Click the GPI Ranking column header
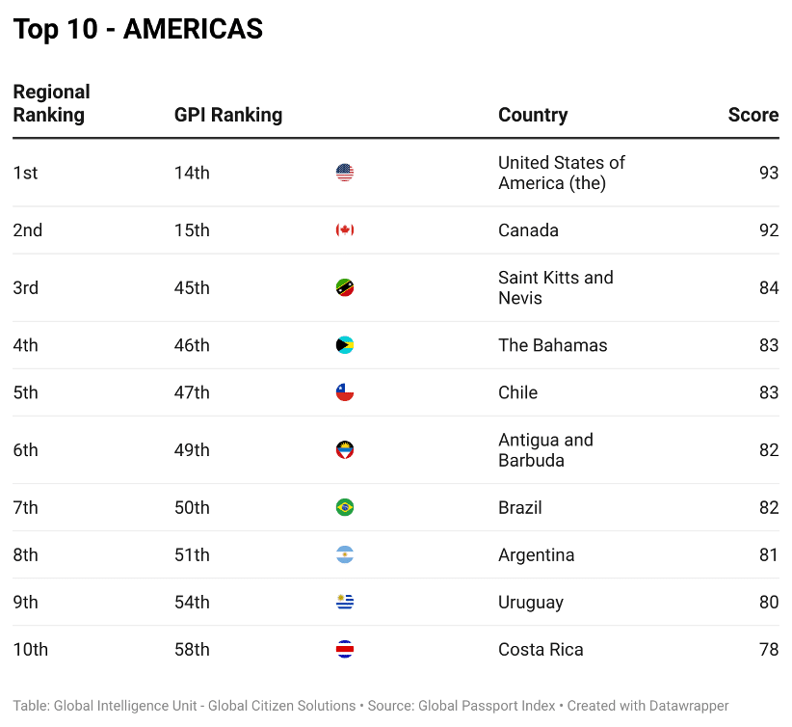 tap(228, 115)
